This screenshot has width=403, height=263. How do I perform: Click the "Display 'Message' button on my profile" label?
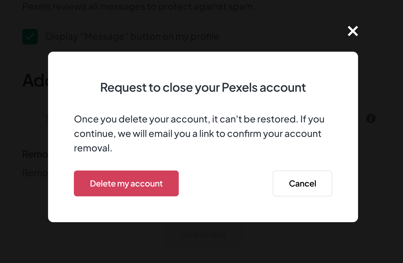(132, 37)
